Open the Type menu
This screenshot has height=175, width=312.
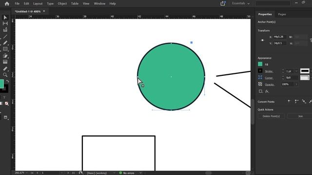[x=50, y=3]
